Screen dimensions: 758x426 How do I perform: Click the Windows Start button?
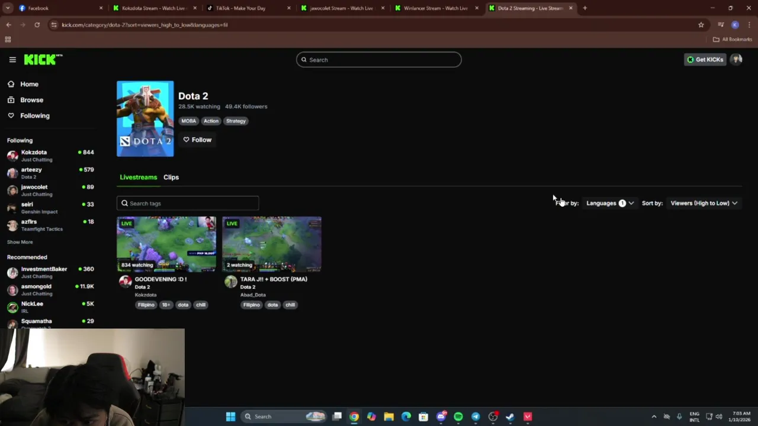[x=230, y=417]
